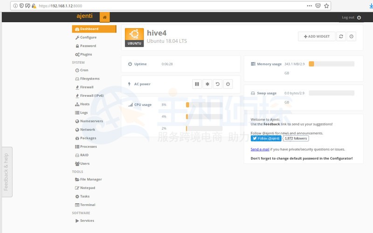
Task: Follow @ajenti on Twitter button
Action: click(x=266, y=138)
